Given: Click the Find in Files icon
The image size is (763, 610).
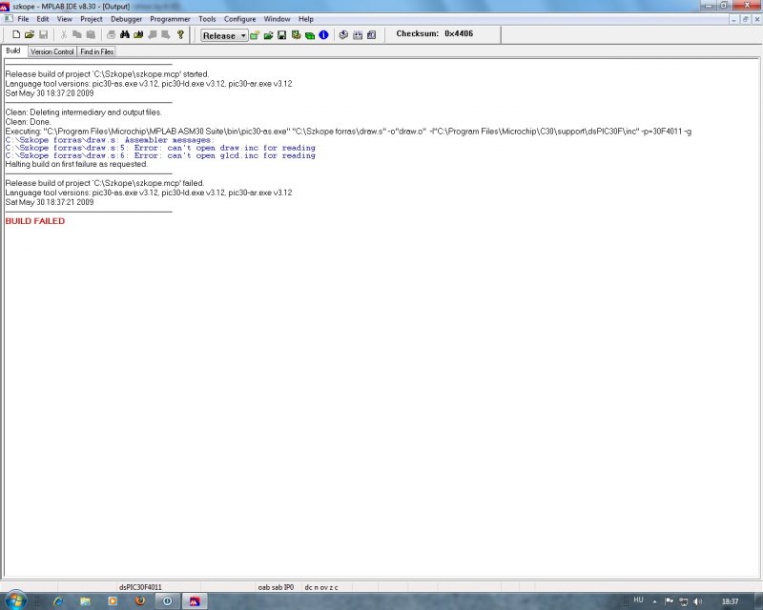Looking at the screenshot, I should [138, 34].
